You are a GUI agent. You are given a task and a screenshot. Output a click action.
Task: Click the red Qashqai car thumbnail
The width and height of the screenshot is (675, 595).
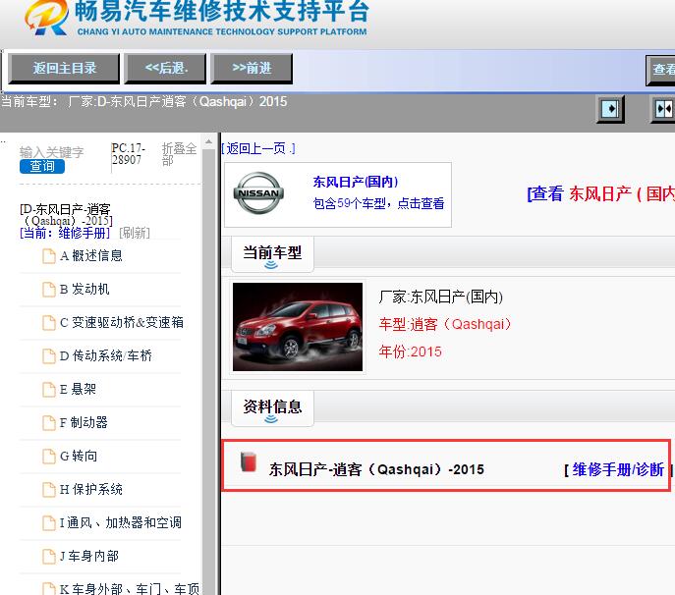point(298,327)
